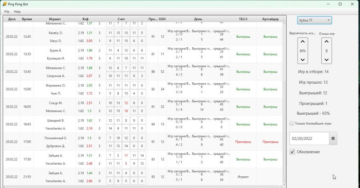This screenshot has width=360, height=188.
Task: Decrease probability with the down arrow
Action: point(302,60)
